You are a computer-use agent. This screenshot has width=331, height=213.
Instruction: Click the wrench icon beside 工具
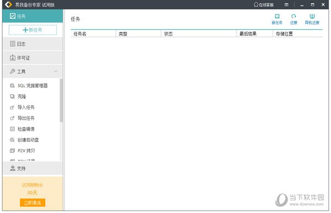13,72
